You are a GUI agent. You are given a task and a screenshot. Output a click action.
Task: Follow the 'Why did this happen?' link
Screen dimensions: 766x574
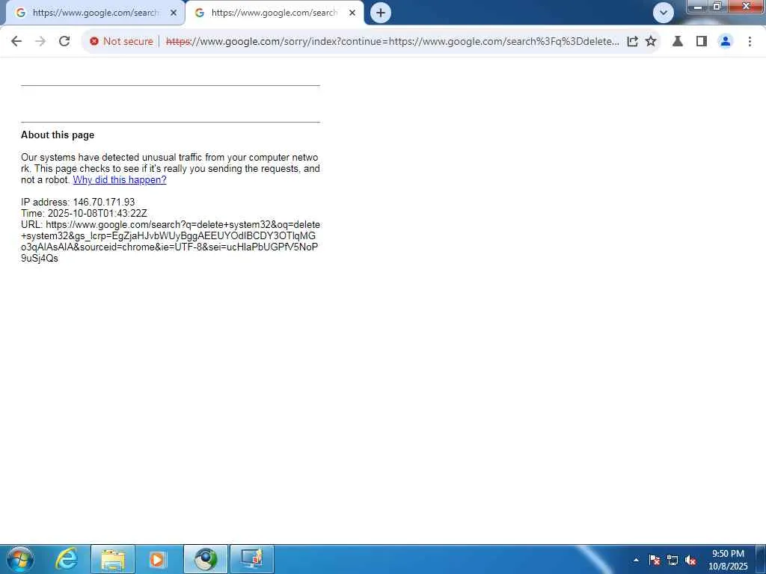[120, 179]
